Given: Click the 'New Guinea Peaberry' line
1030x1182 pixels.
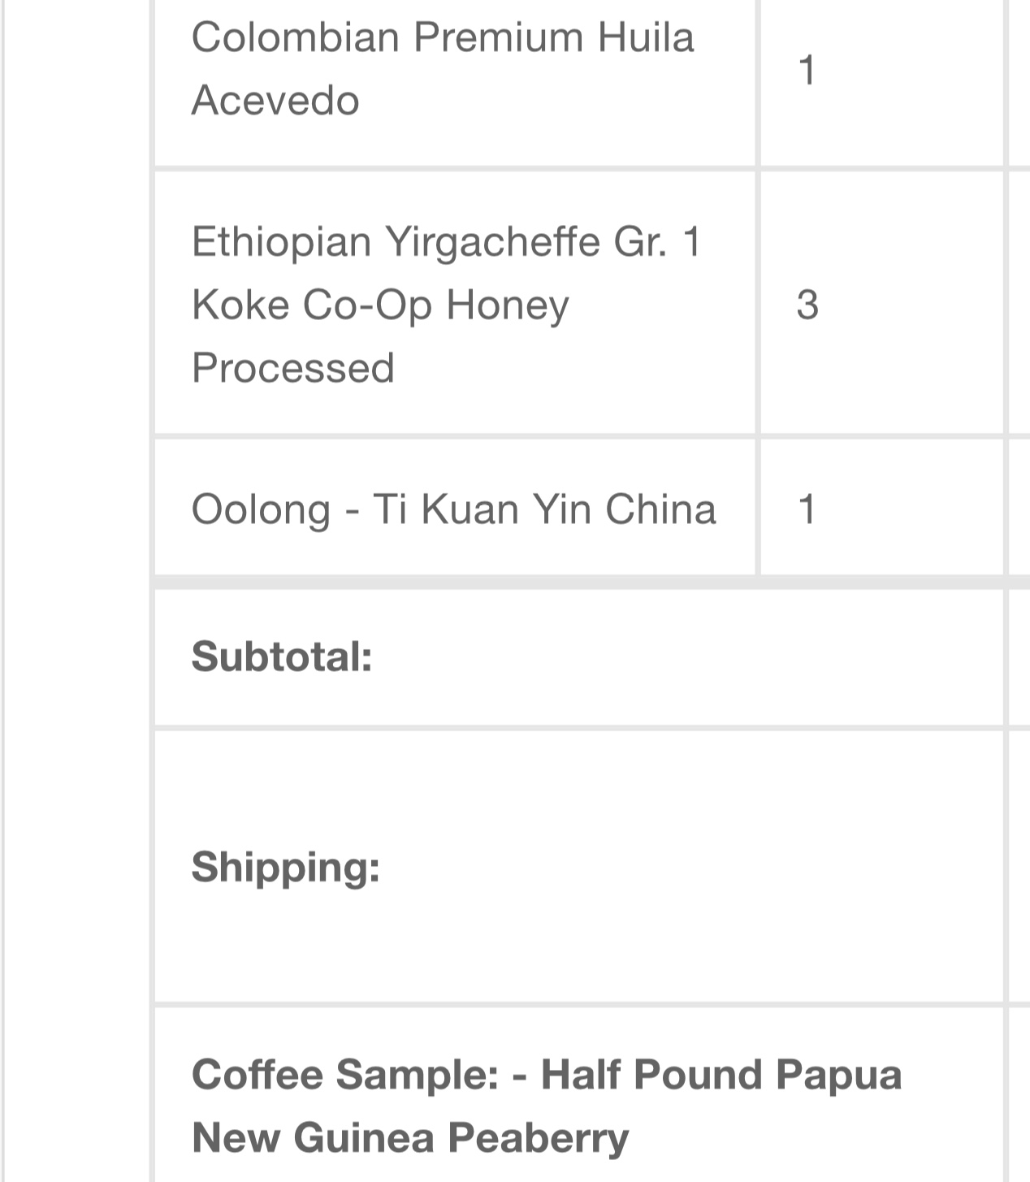Looking at the screenshot, I should pos(410,1137).
